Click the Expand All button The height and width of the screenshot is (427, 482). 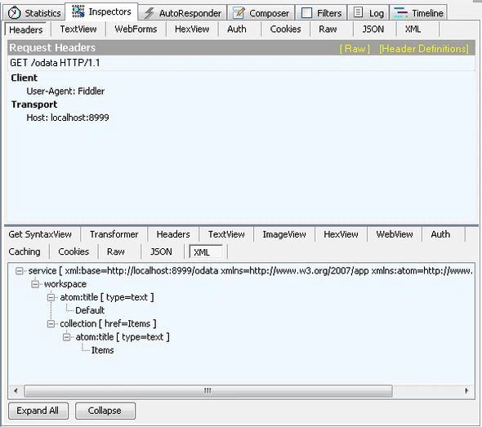[38, 411]
